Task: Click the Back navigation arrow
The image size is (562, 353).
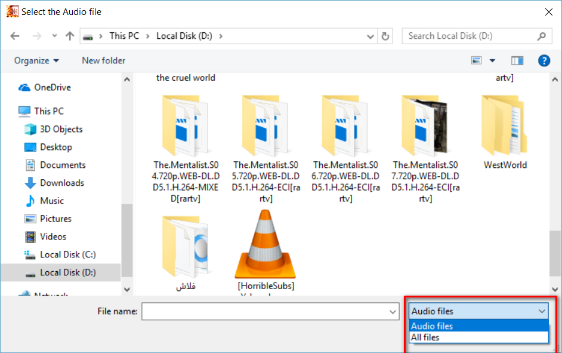Action: click(x=15, y=36)
